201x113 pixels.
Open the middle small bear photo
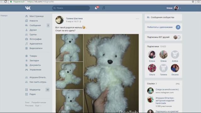click(69, 75)
